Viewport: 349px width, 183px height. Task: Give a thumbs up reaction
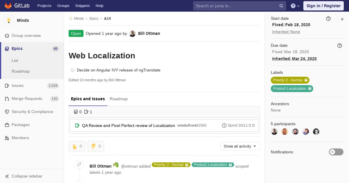(x=77, y=146)
